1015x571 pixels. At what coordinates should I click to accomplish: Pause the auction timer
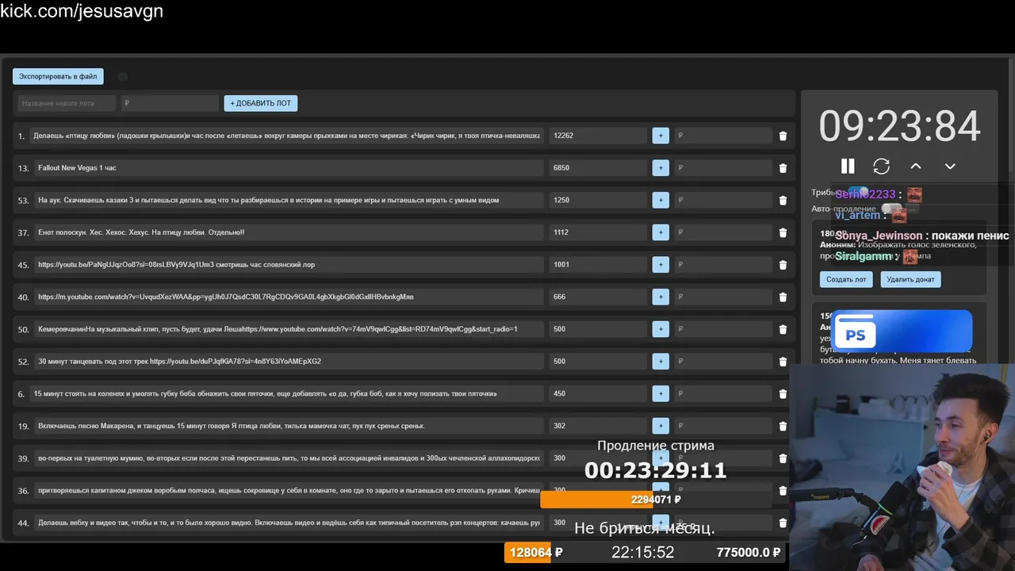(848, 166)
